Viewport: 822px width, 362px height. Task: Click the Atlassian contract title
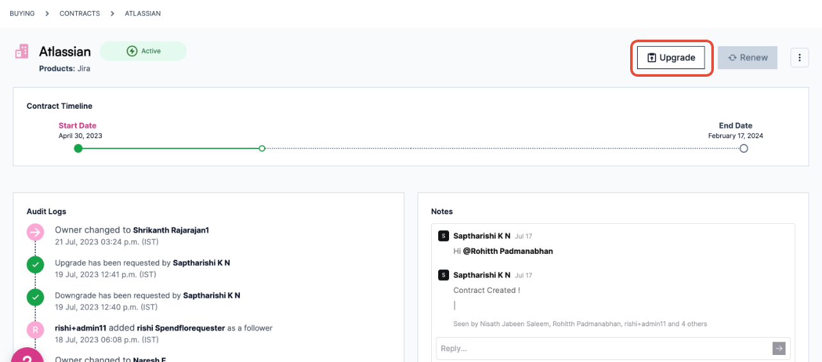click(65, 51)
